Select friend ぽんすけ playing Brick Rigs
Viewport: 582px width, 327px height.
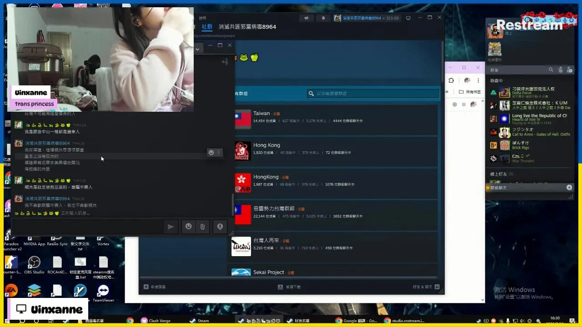(529, 145)
